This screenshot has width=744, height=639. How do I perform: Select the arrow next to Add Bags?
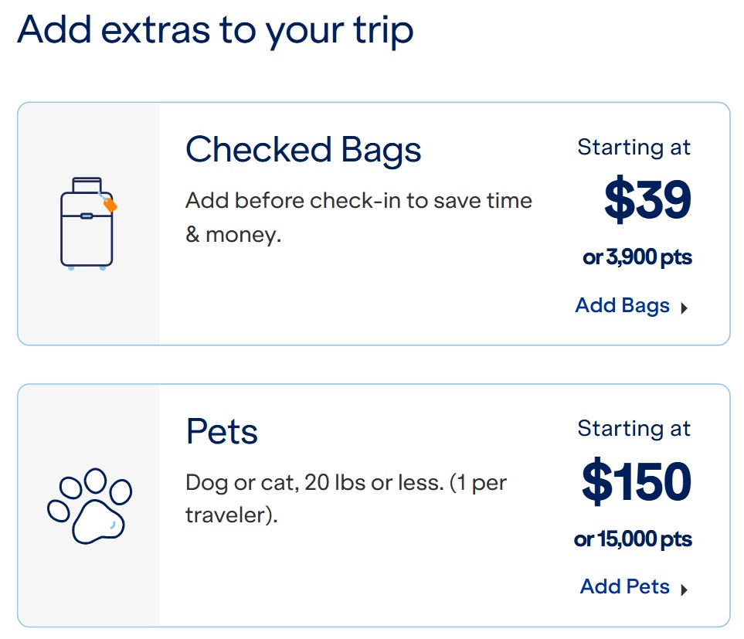coord(685,308)
